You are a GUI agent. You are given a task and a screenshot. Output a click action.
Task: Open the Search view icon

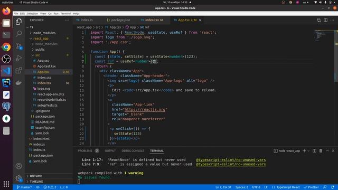pos(19,33)
